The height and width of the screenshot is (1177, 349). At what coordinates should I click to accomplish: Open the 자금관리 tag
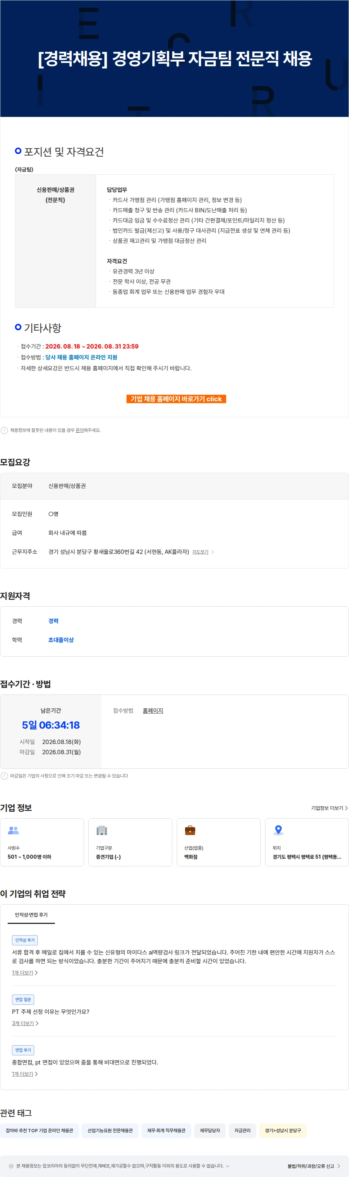click(x=242, y=1130)
